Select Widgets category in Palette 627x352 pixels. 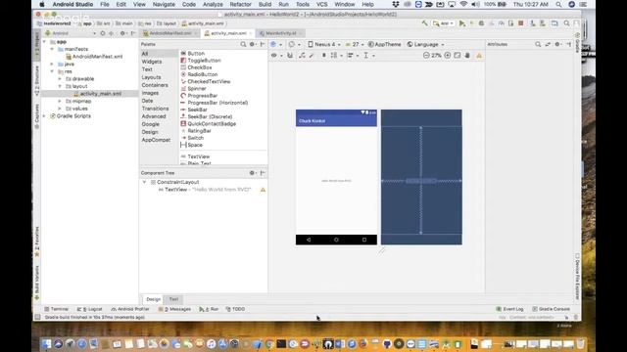point(152,62)
